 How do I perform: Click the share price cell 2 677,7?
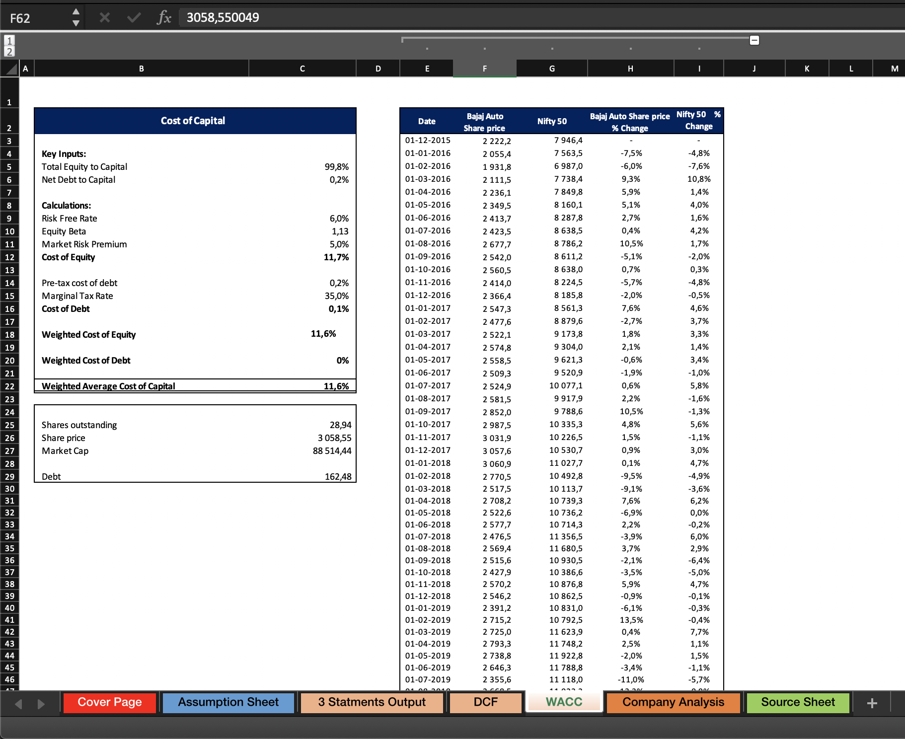click(497, 244)
